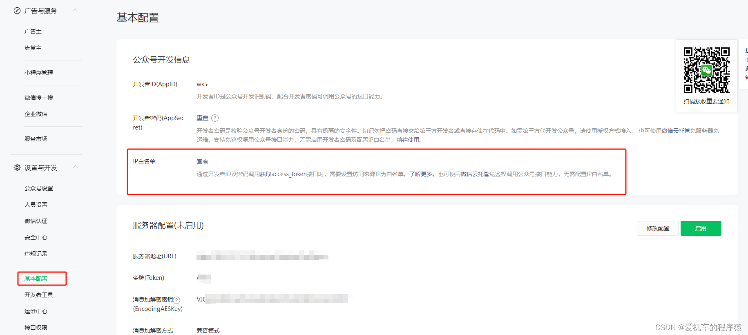Viewport: 748px width, 335px height.
Task: Open 公众号设置 in the sidebar
Action: [39, 188]
